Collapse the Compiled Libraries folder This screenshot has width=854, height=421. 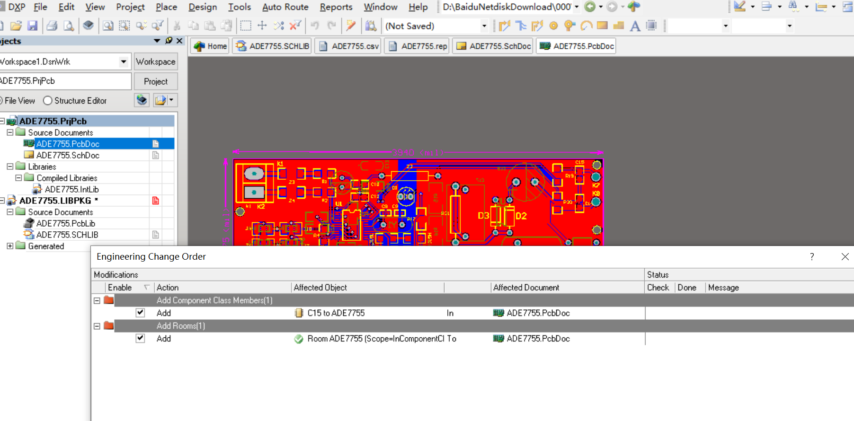pos(18,178)
